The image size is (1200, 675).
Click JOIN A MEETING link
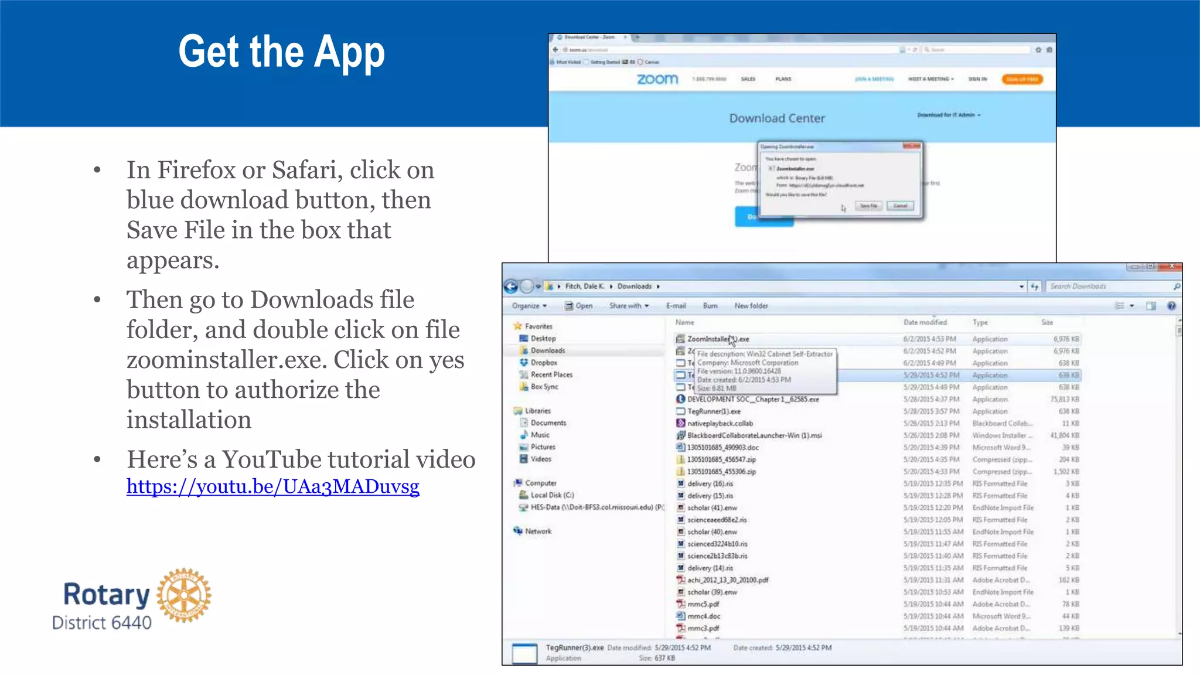[874, 79]
